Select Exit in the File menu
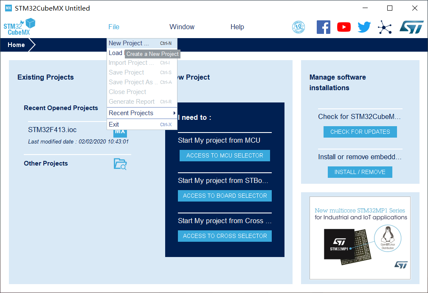Image resolution: width=428 pixels, height=293 pixels. pos(142,124)
